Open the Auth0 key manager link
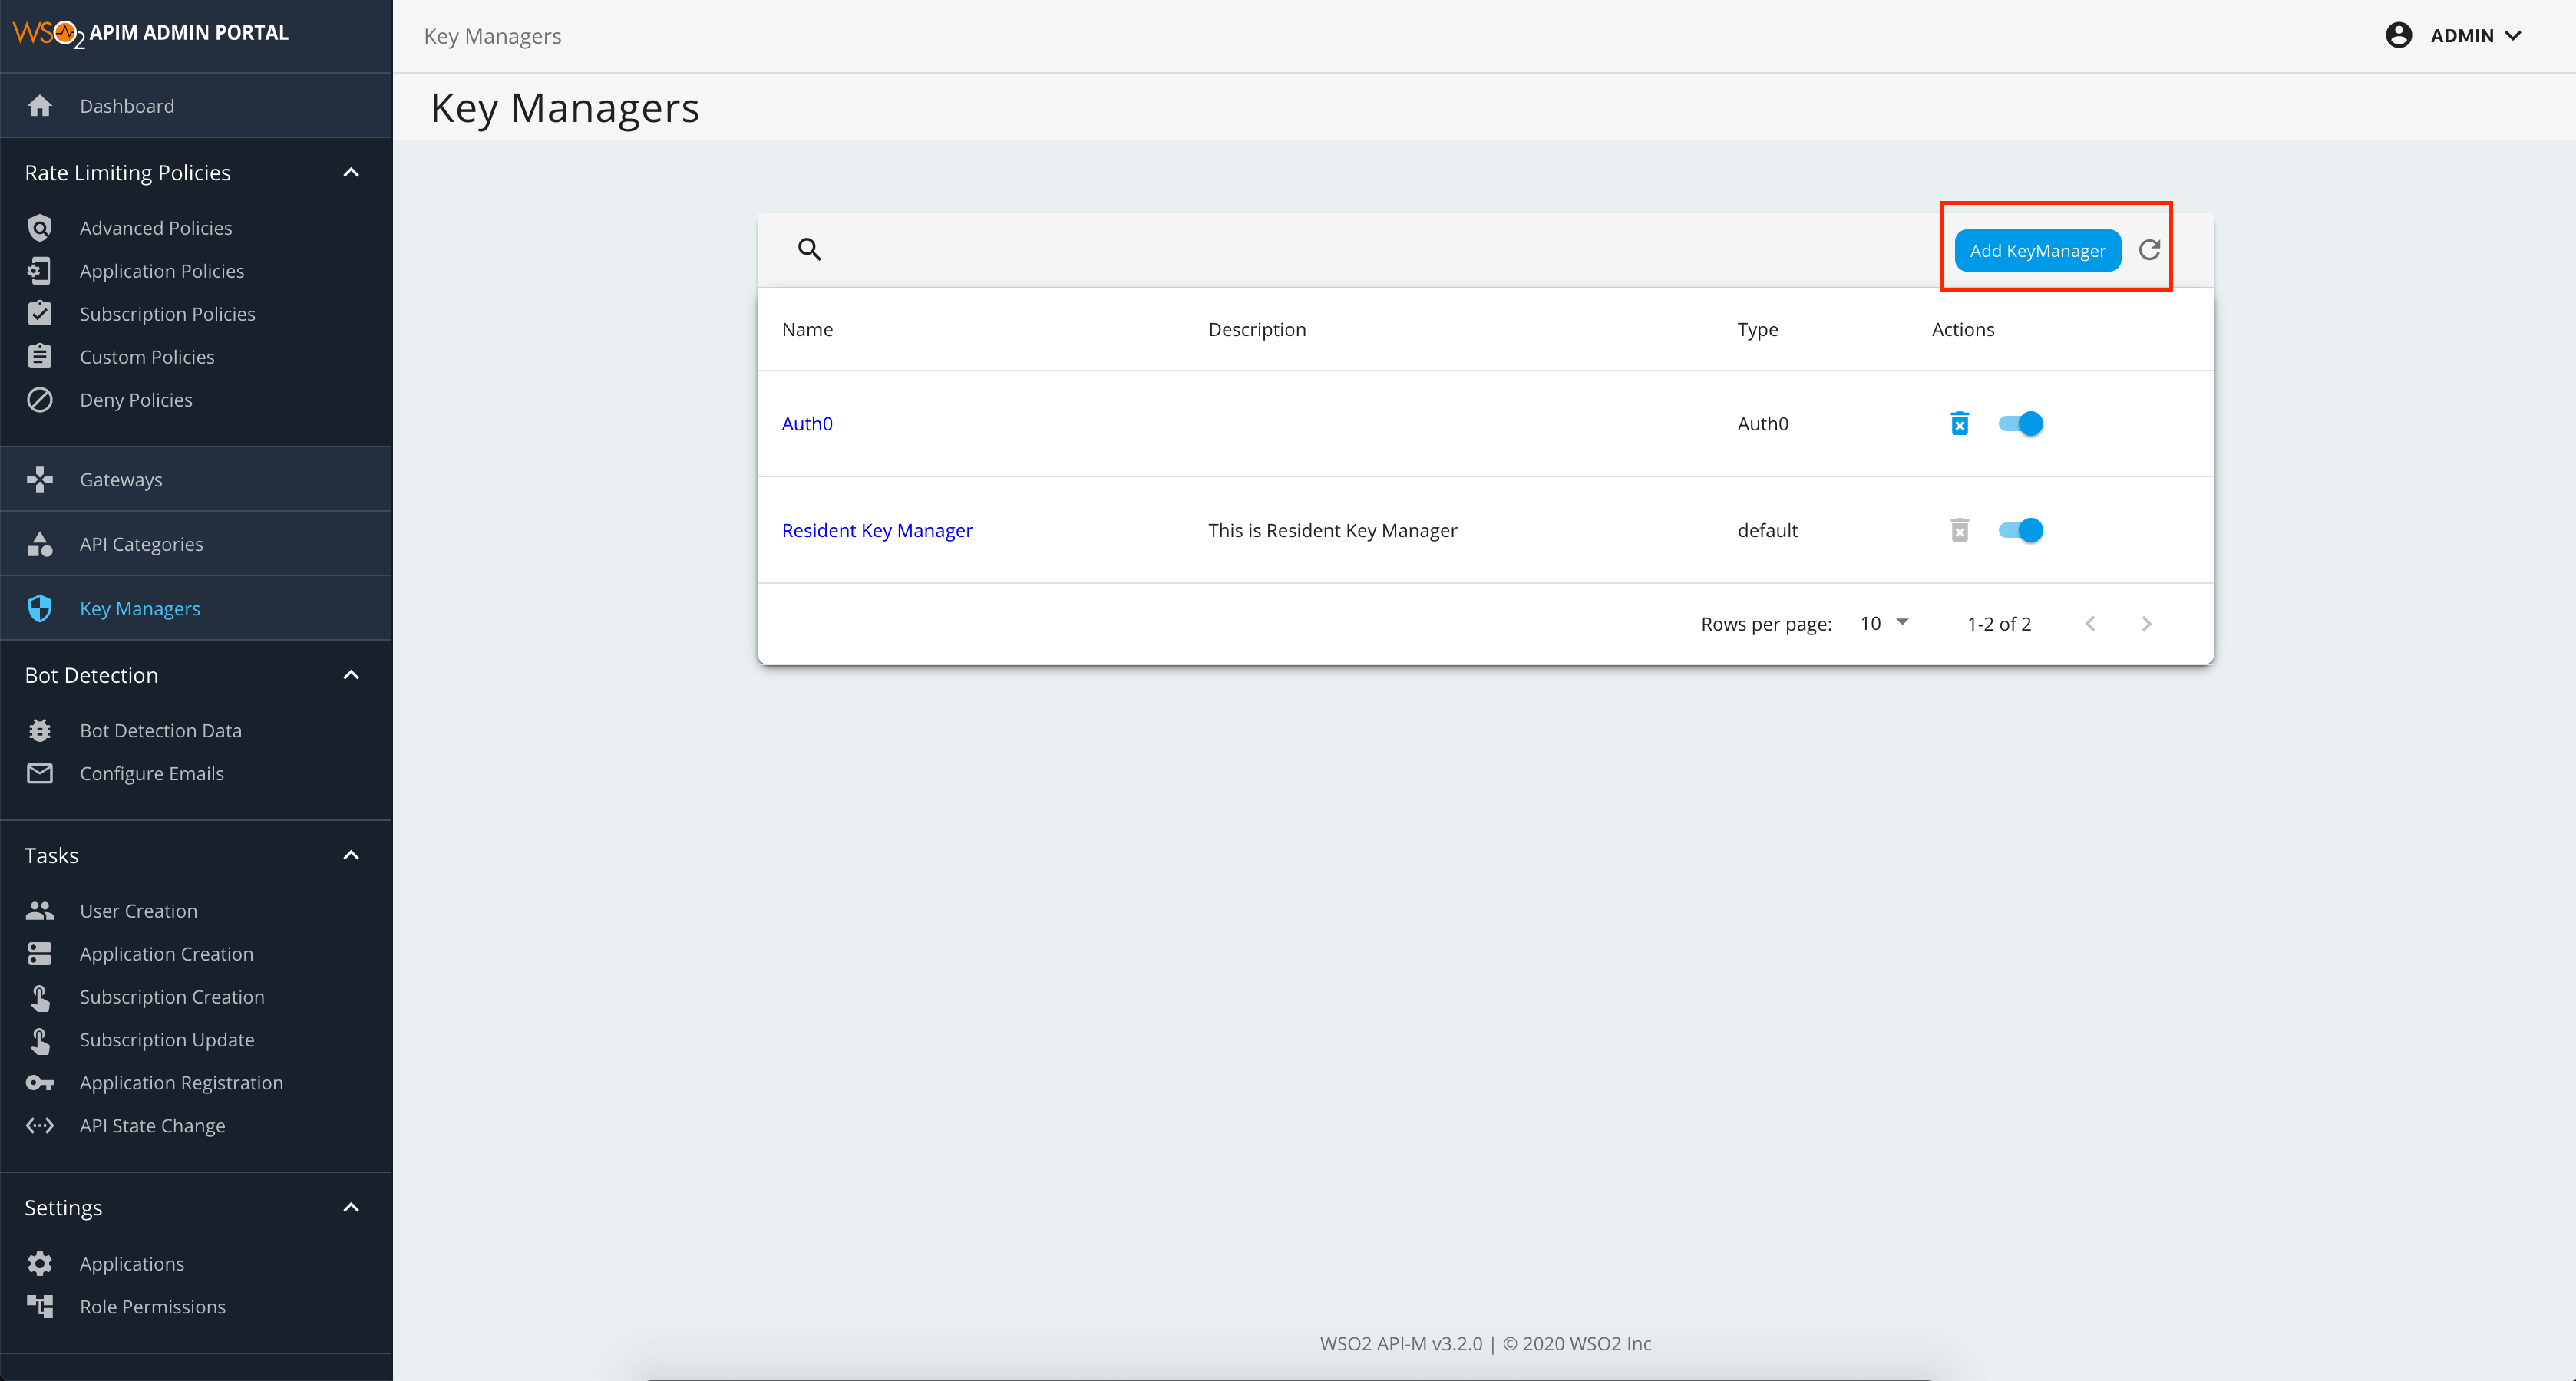This screenshot has height=1381, width=2576. click(x=807, y=424)
